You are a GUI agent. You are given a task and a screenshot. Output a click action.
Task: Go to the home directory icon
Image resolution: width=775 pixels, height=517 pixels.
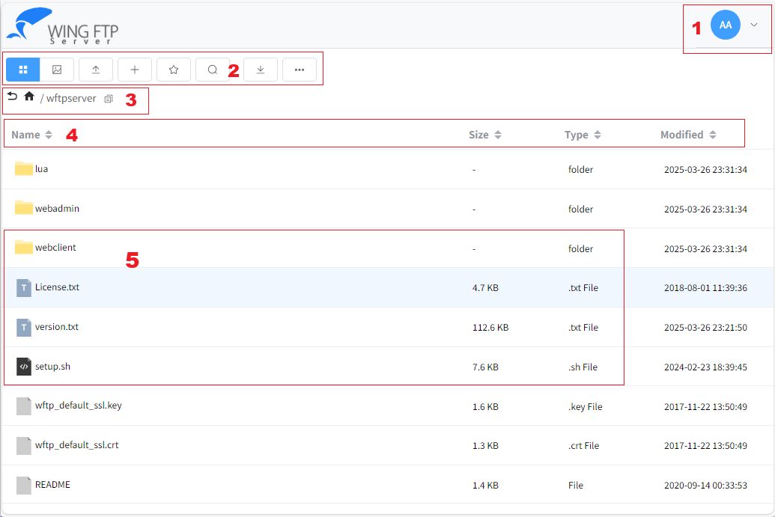tap(29, 96)
